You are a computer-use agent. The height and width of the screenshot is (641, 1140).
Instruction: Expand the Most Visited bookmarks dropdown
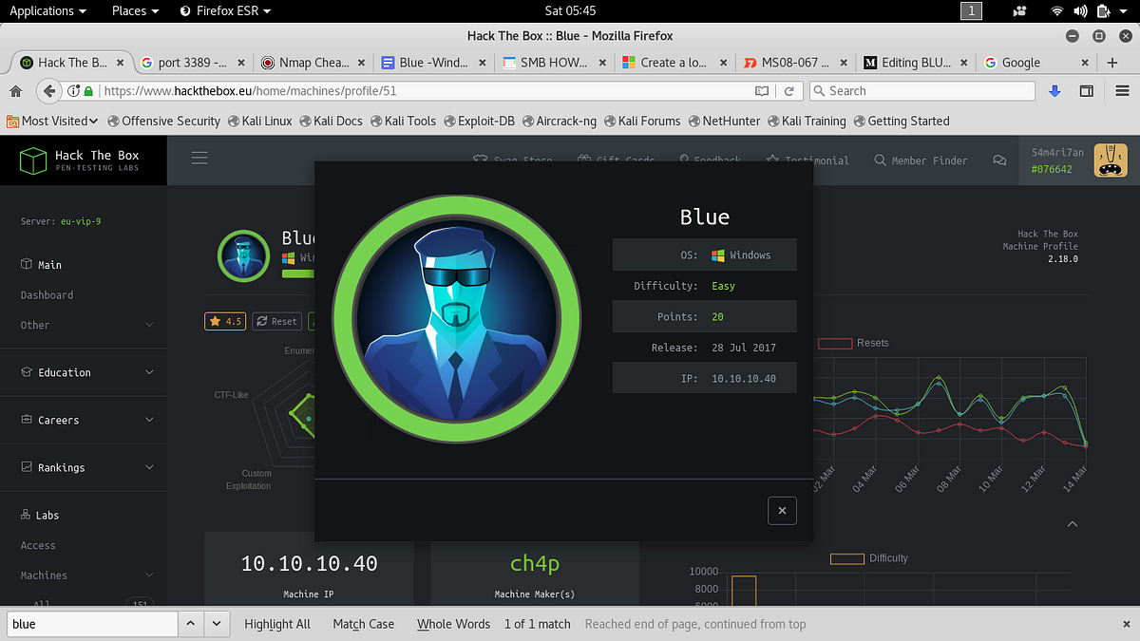click(x=52, y=121)
